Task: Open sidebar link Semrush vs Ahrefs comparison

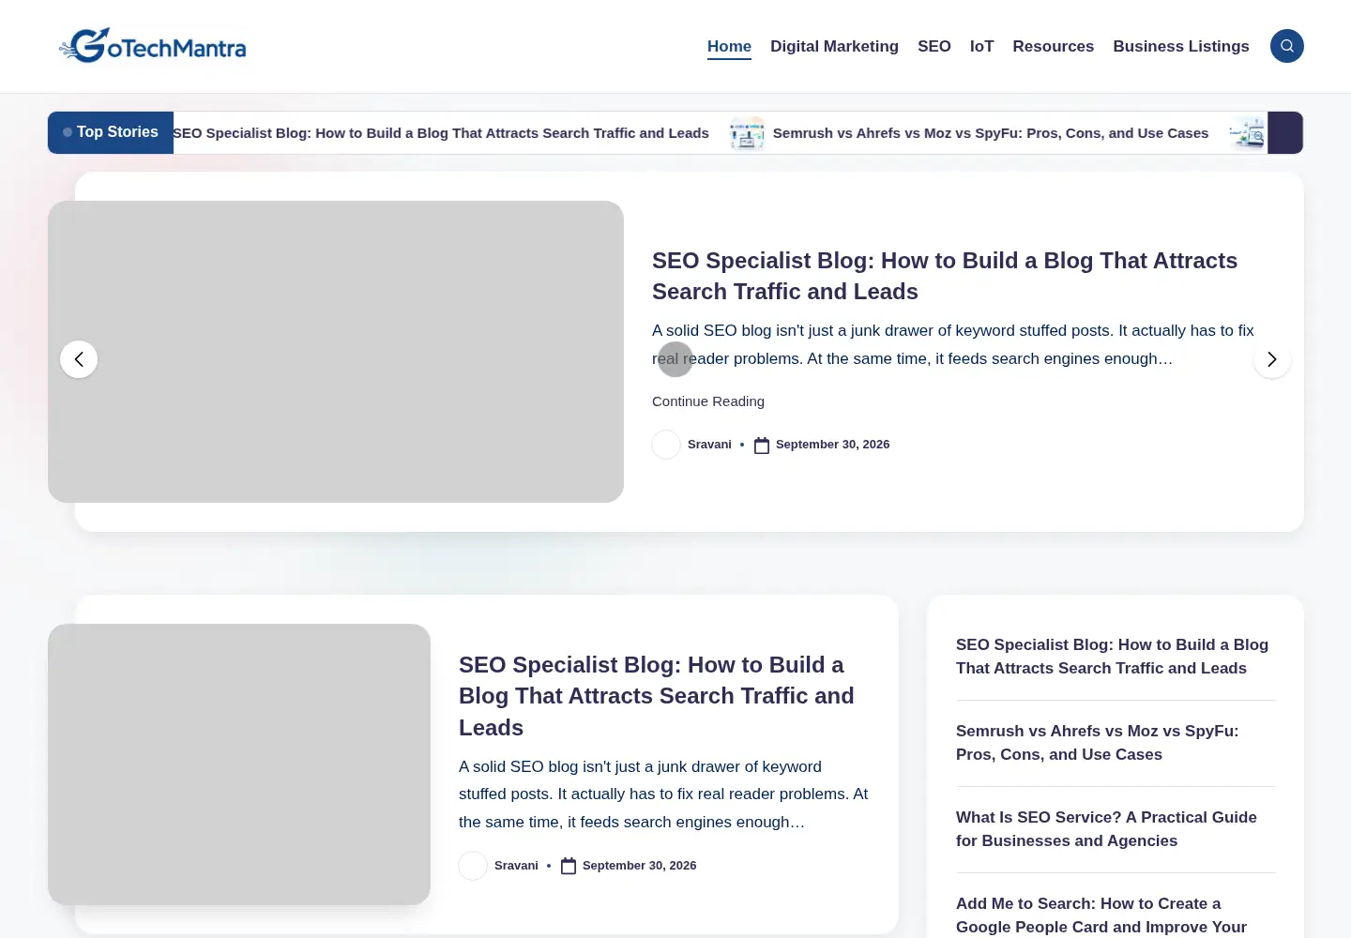Action: (x=1098, y=743)
